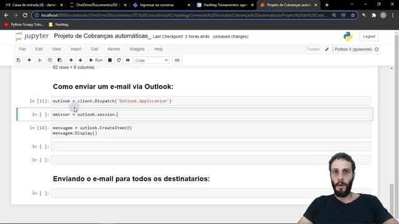This screenshot has width=399, height=224.
Task: Move selected cell down with the arrow icon
Action: [x=80, y=60]
